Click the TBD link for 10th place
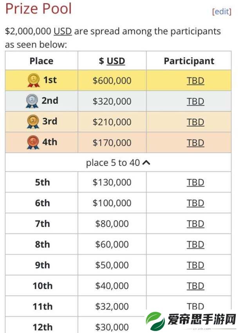This screenshot has height=333, width=240. coord(195,286)
